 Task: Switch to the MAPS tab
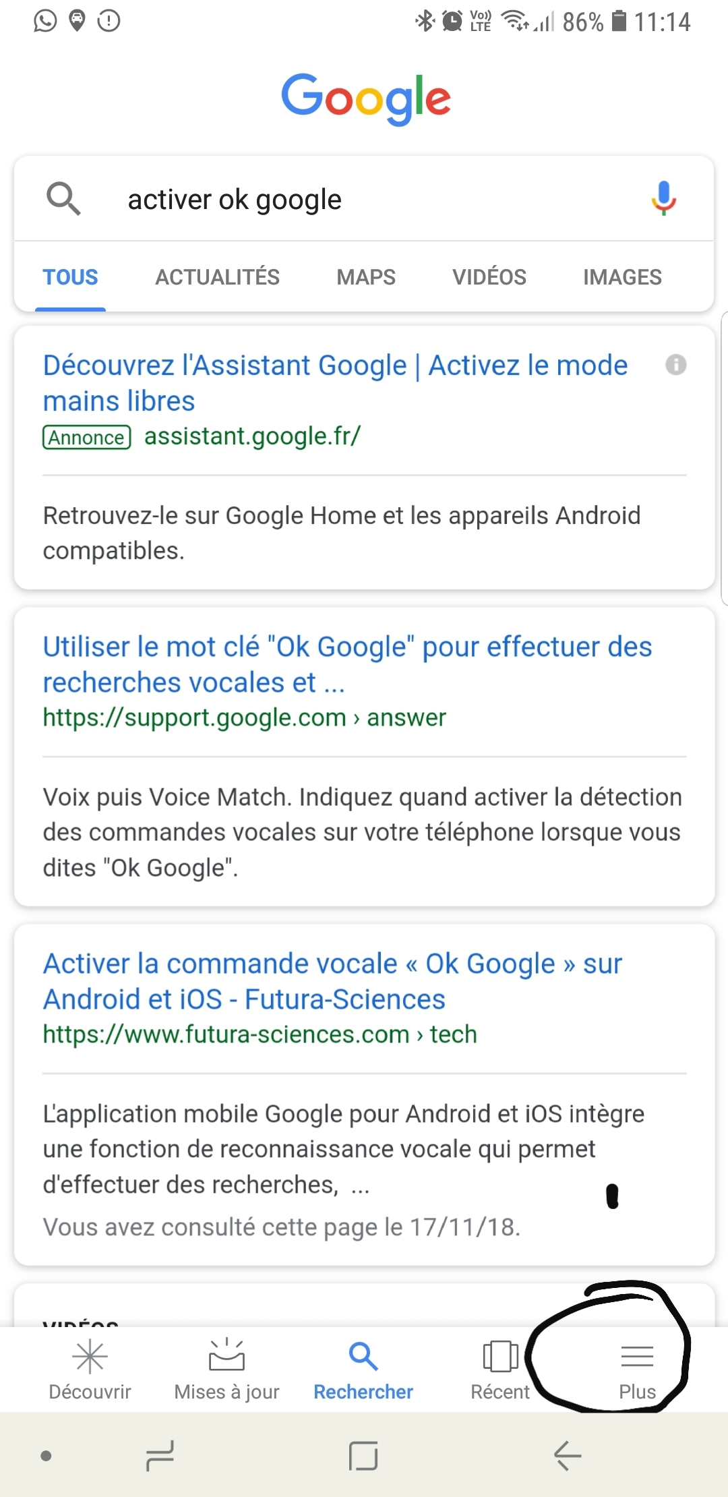coord(366,277)
